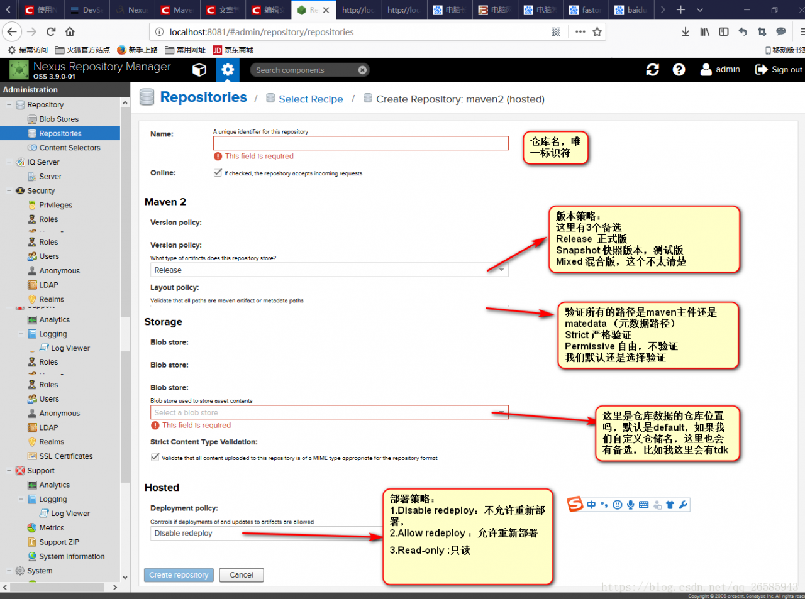
Task: Click the site information icon beside URL
Action: (159, 32)
